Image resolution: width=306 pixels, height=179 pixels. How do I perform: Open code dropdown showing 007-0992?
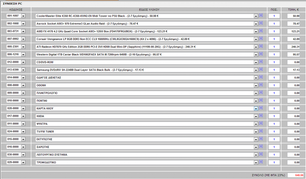click(x=23, y=39)
